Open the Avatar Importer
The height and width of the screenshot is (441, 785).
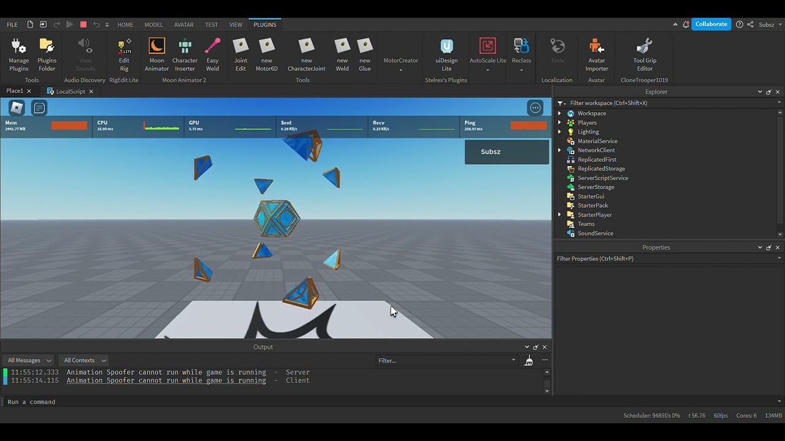596,55
